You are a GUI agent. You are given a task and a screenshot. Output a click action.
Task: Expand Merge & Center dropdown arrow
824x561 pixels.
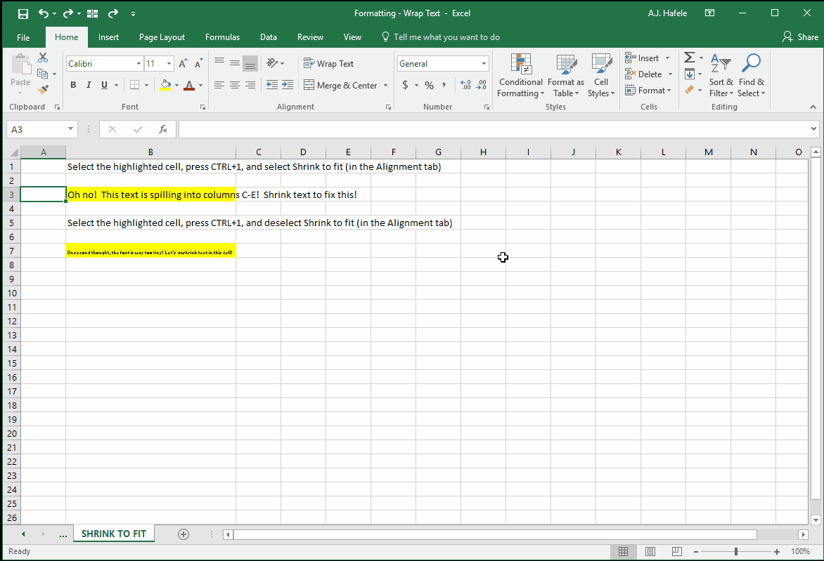(x=386, y=85)
